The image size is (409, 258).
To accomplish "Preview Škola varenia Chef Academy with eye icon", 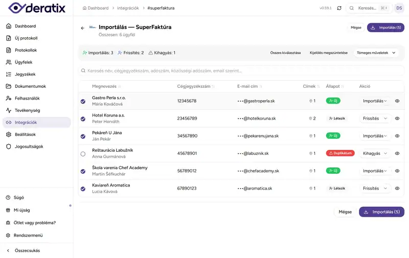I will (397, 171).
